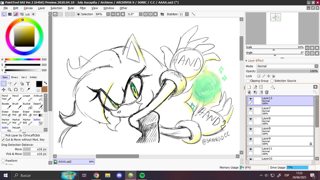Screen dimensions: 320x180
Task: Select the Eyedropper color picker tool
Action: pos(28,90)
